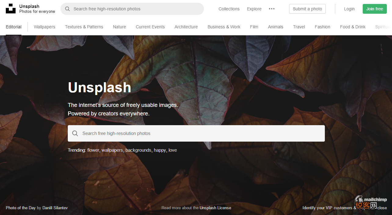The image size is (392, 215).
Task: Open the Unsplash License link
Action: 215,208
